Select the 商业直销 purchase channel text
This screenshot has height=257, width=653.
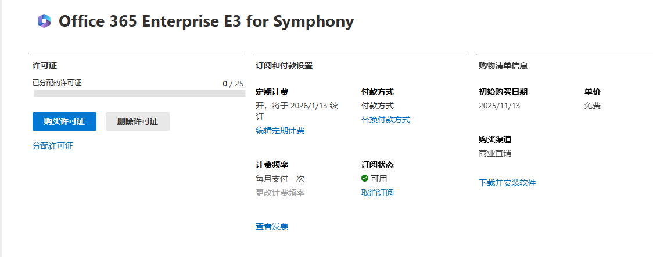495,154
